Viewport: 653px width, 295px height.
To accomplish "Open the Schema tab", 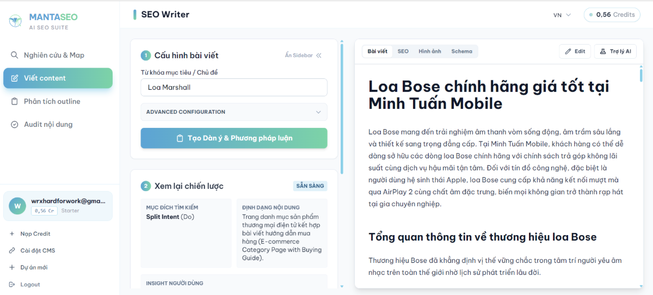I will coord(461,51).
